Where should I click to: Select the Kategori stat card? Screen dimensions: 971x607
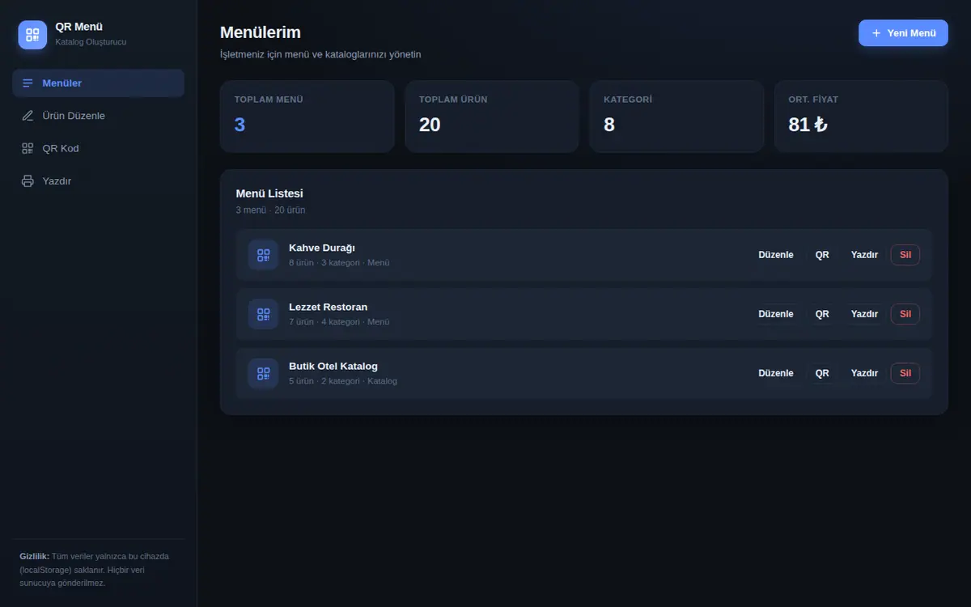coord(676,117)
